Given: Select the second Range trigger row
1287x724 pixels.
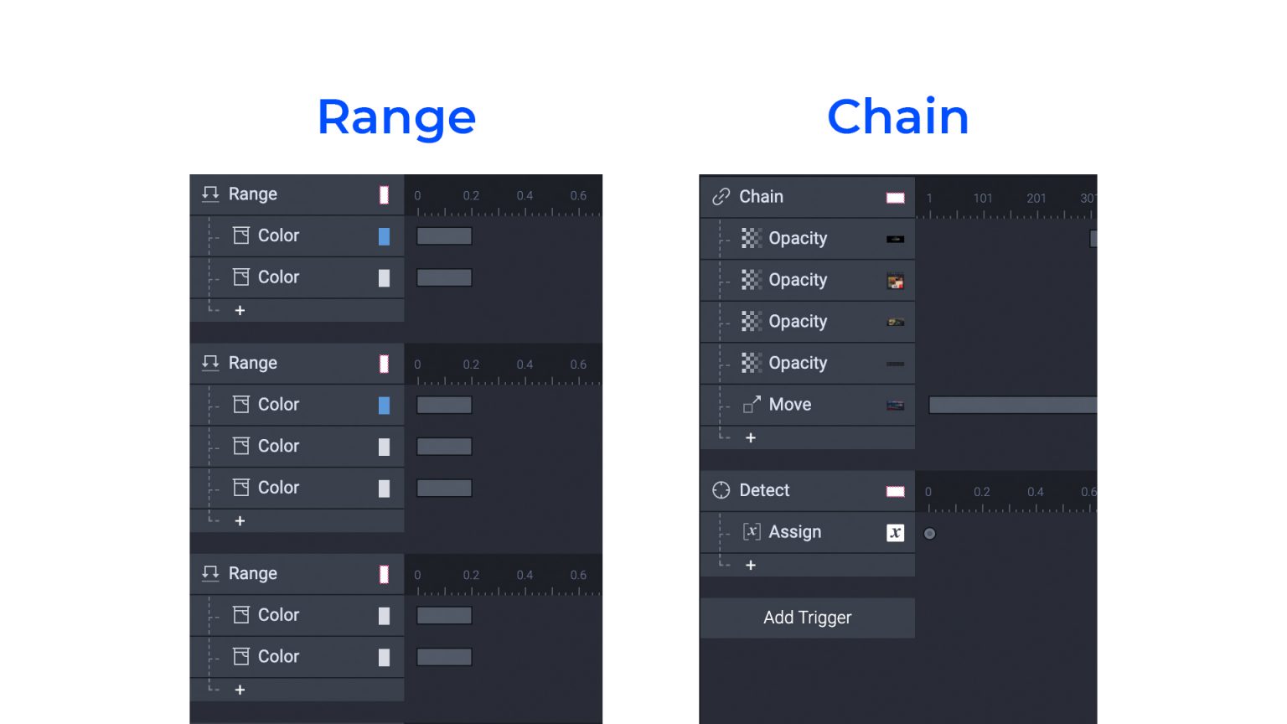Looking at the screenshot, I should (297, 364).
